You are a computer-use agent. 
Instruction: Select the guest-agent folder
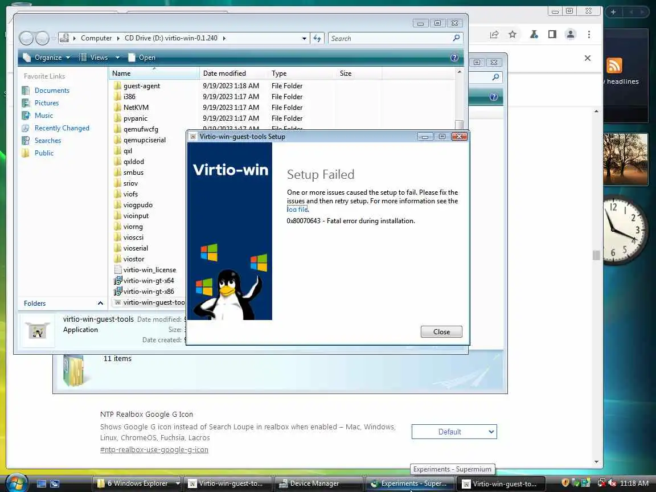(x=141, y=86)
